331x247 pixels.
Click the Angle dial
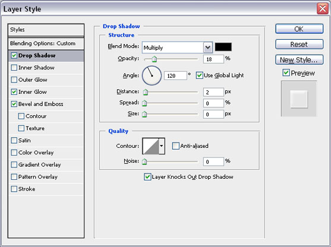coord(152,75)
